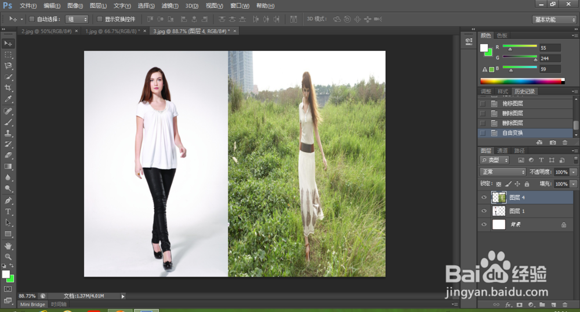Check the 显示变换控件 option
This screenshot has height=312, width=580.
99,19
